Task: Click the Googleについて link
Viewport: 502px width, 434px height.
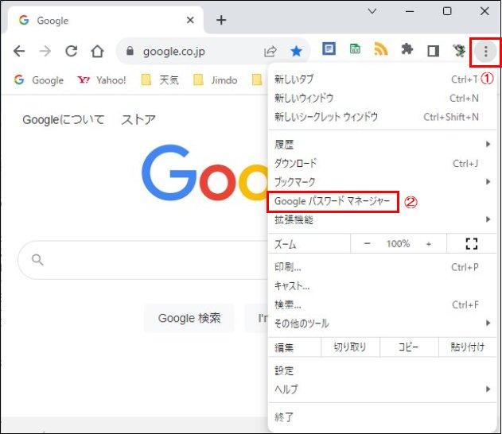Action: tap(64, 119)
